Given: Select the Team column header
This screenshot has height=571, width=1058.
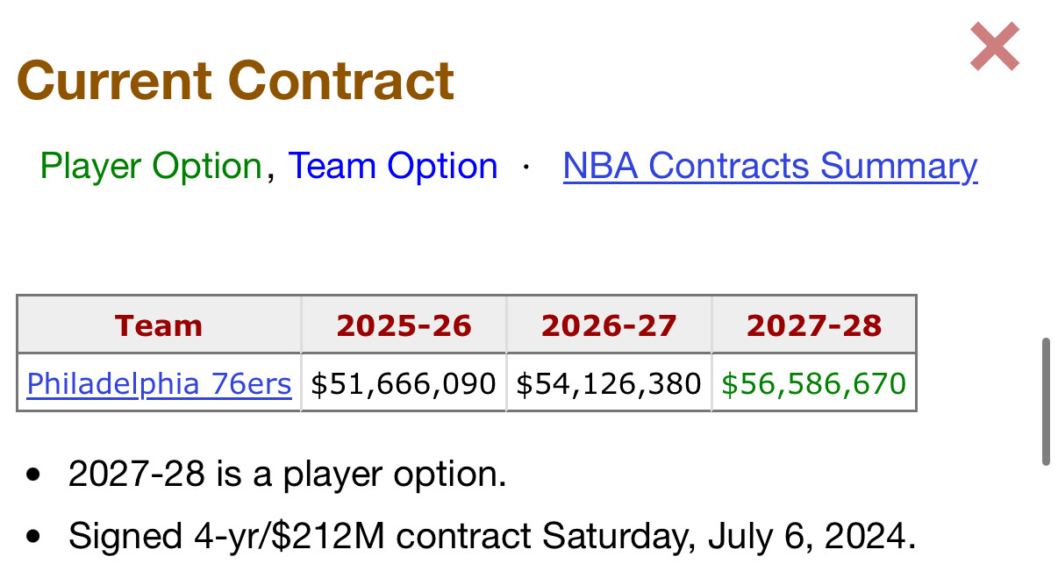Looking at the screenshot, I should [x=159, y=325].
